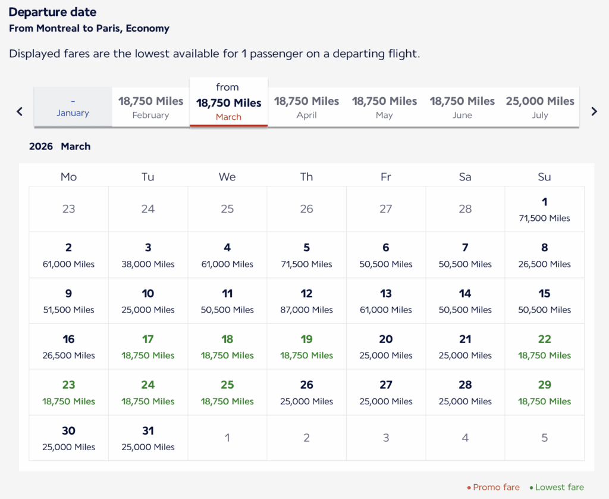Image resolution: width=609 pixels, height=499 pixels.
Task: Click the next months right arrow
Action: 594,111
